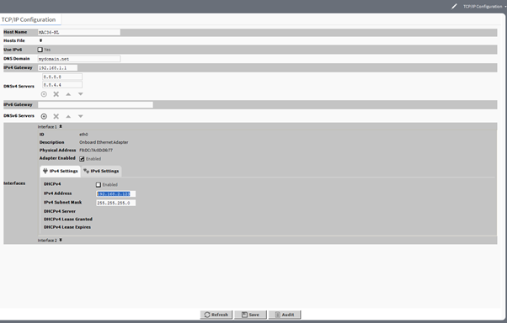Click the eth0 ID value
The height and width of the screenshot is (323, 507).
click(83, 135)
